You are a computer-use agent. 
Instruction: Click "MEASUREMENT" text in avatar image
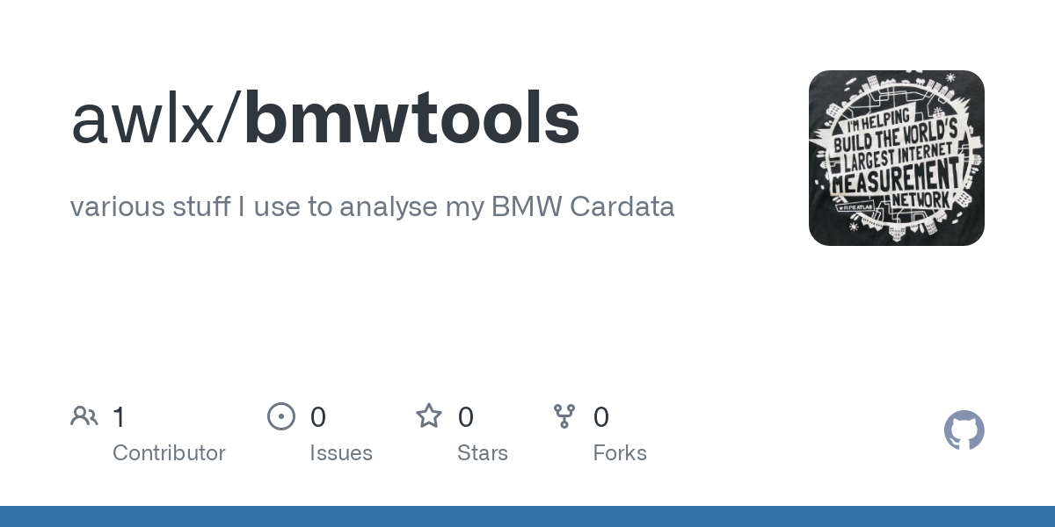coord(895,176)
